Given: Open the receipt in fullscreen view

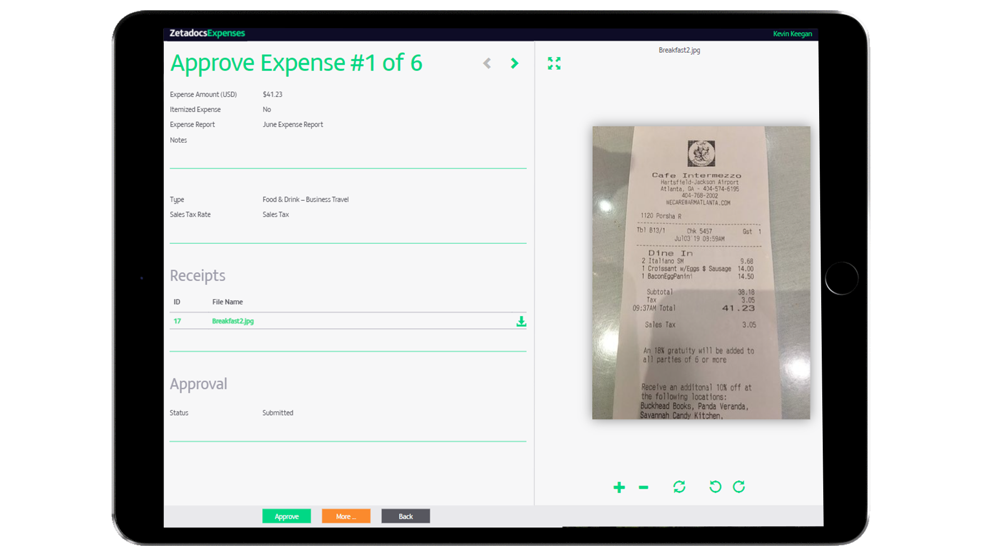Looking at the screenshot, I should pyautogui.click(x=554, y=63).
